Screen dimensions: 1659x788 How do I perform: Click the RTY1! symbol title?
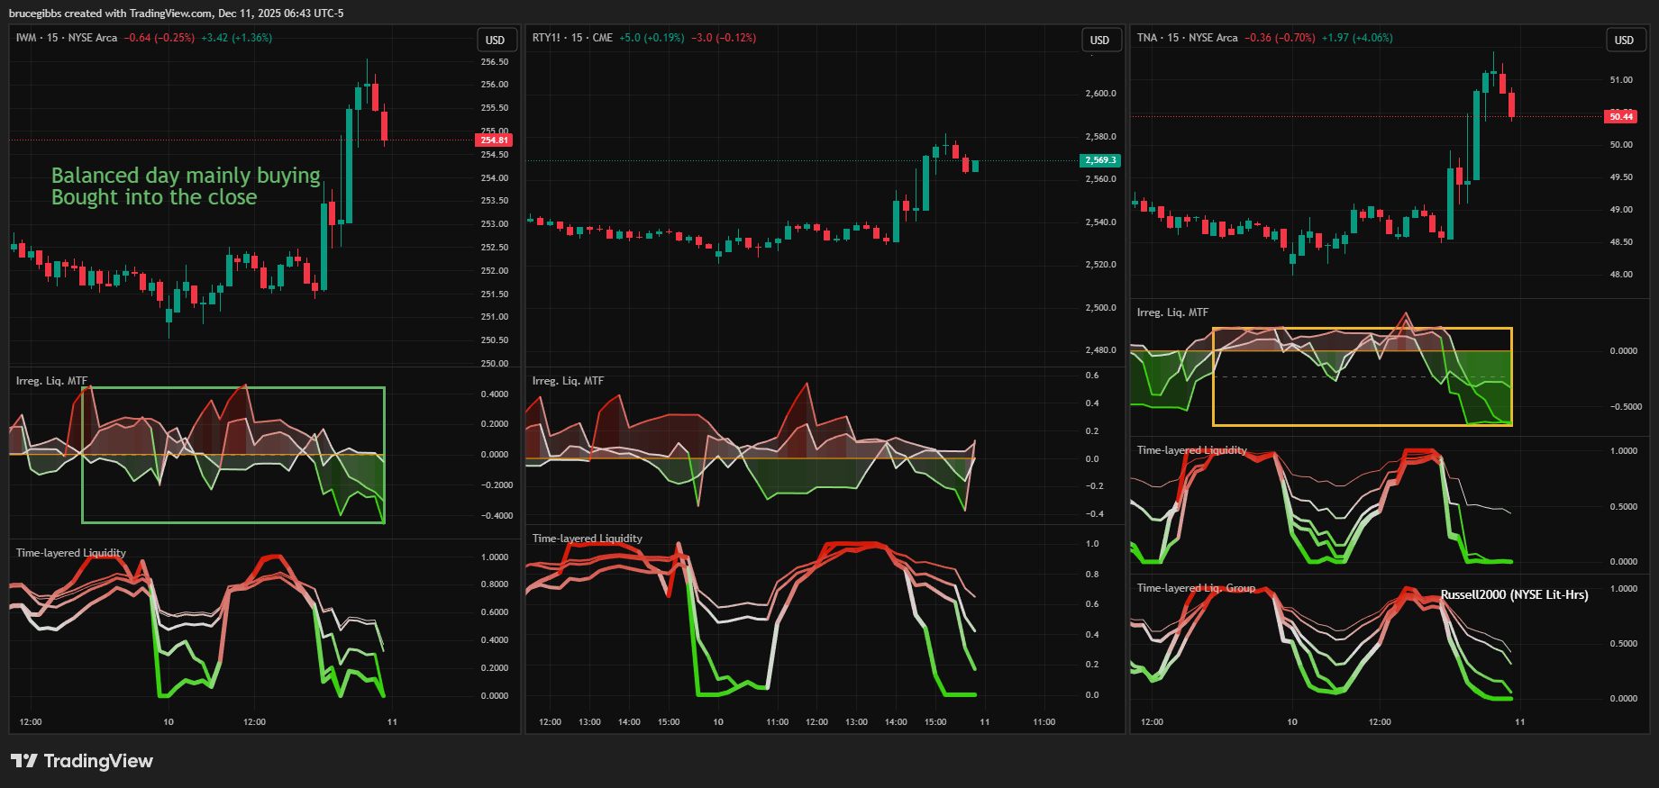[x=546, y=38]
